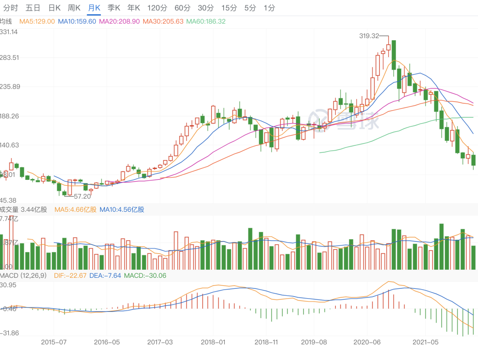Click the MA60:186.32 indicator label
The image size is (478, 350).
click(x=206, y=21)
